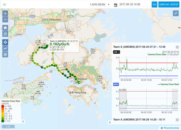The width and height of the screenshot is (181, 130).
Task: Open the calendar date picker icon
Action: [x=116, y=5]
